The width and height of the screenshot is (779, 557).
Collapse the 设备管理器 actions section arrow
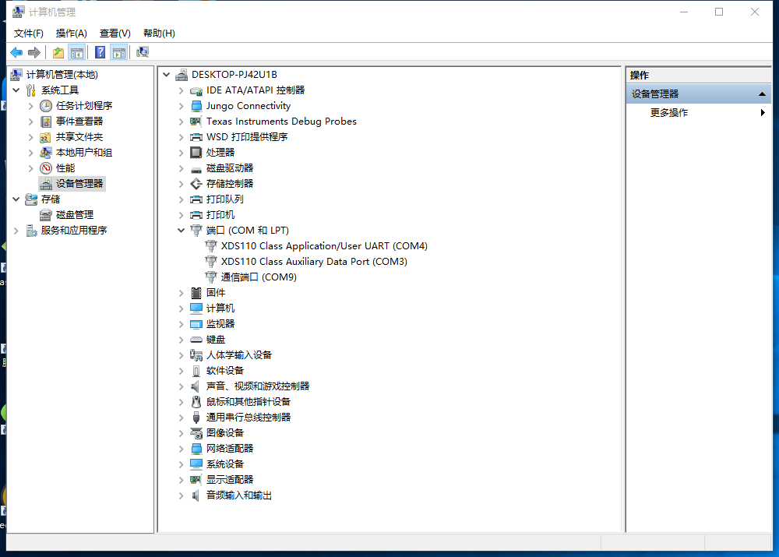tap(762, 94)
